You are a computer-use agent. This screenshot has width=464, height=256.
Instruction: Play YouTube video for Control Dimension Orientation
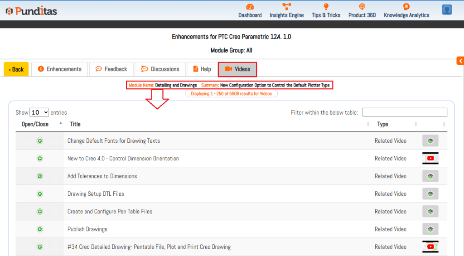coord(430,159)
